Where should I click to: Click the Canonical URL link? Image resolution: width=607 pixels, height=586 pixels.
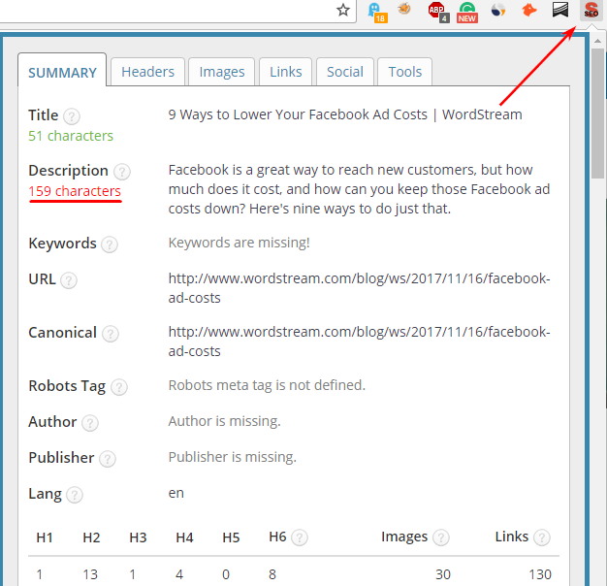[x=359, y=342]
